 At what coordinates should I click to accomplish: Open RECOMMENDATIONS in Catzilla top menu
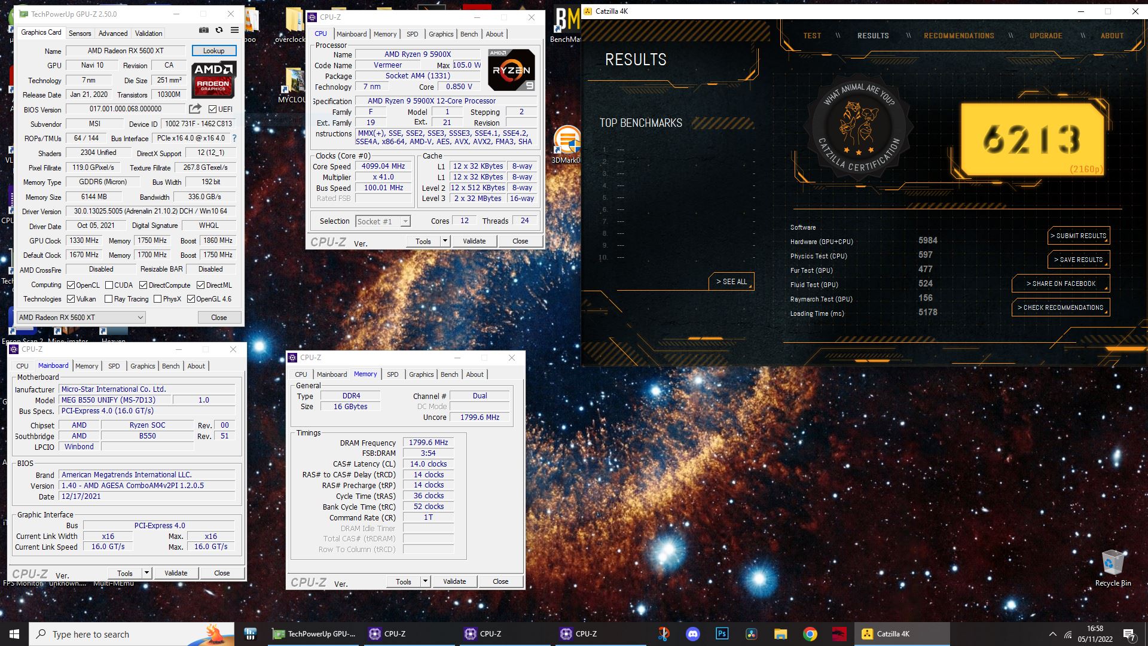point(959,36)
